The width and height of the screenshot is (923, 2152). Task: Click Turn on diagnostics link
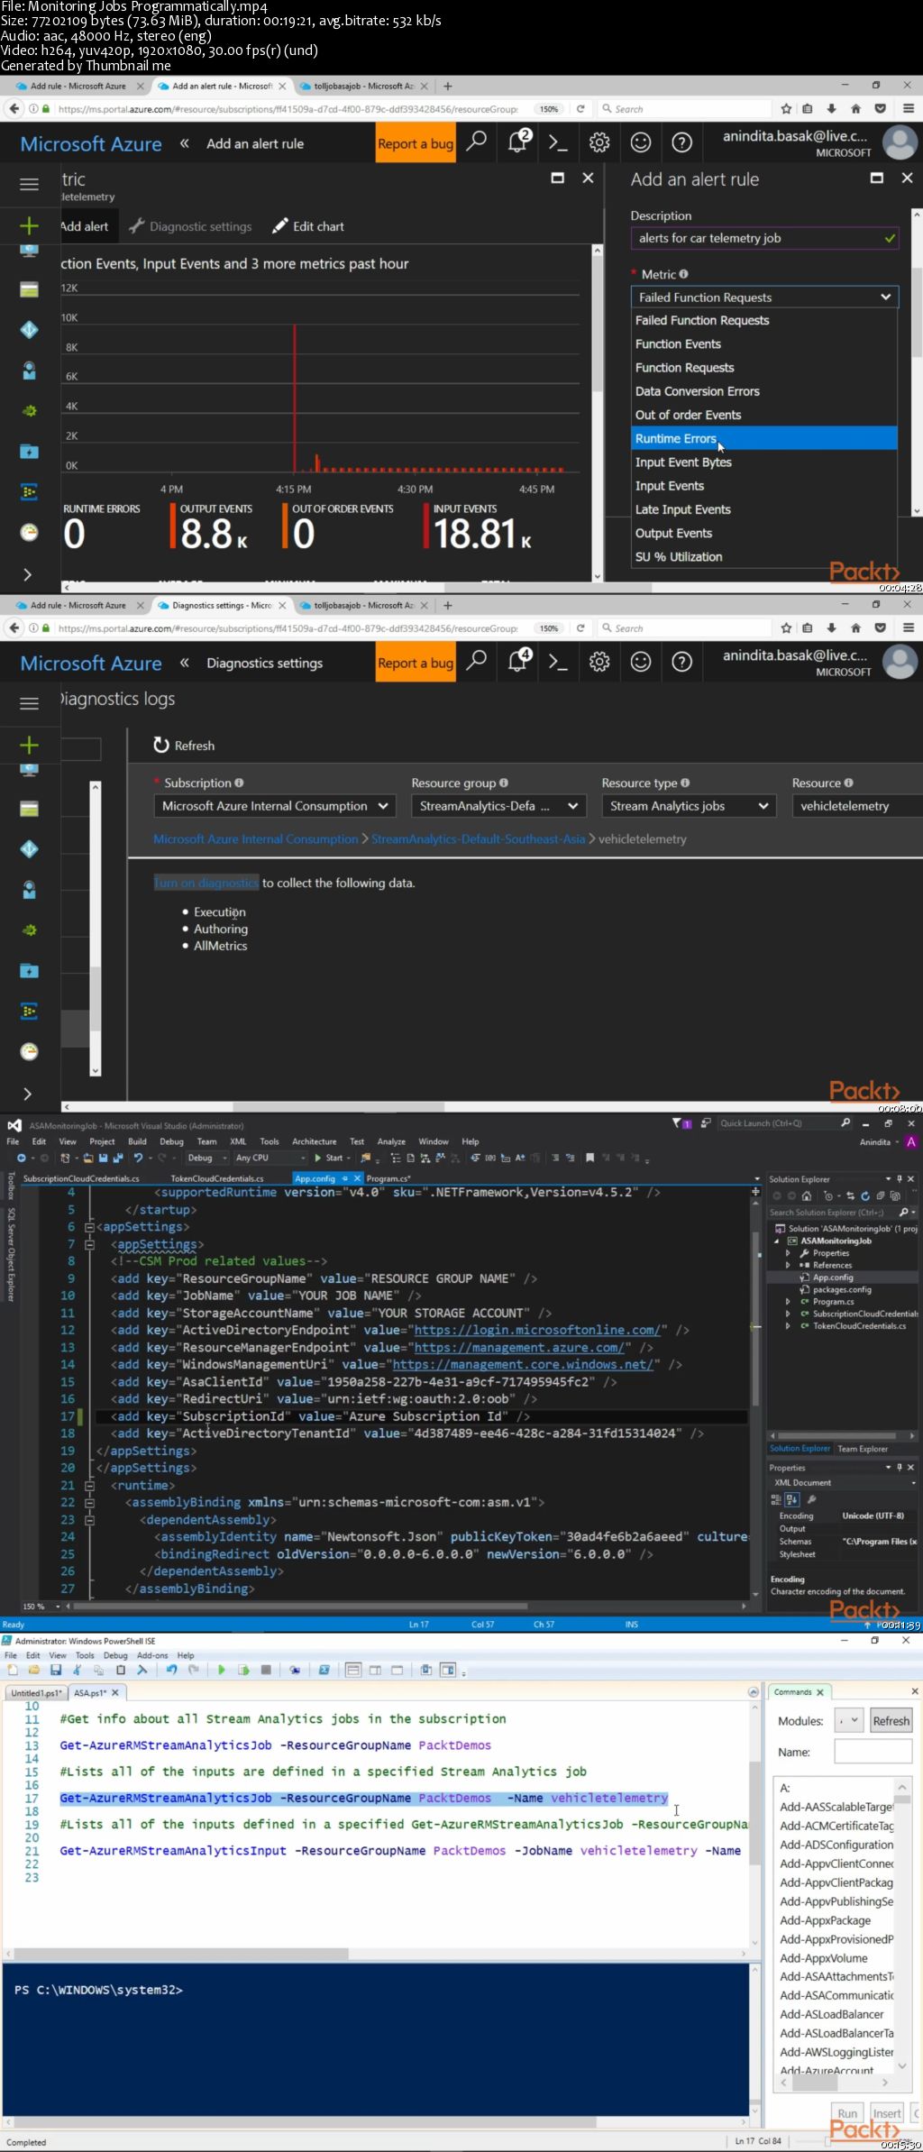pyautogui.click(x=206, y=883)
